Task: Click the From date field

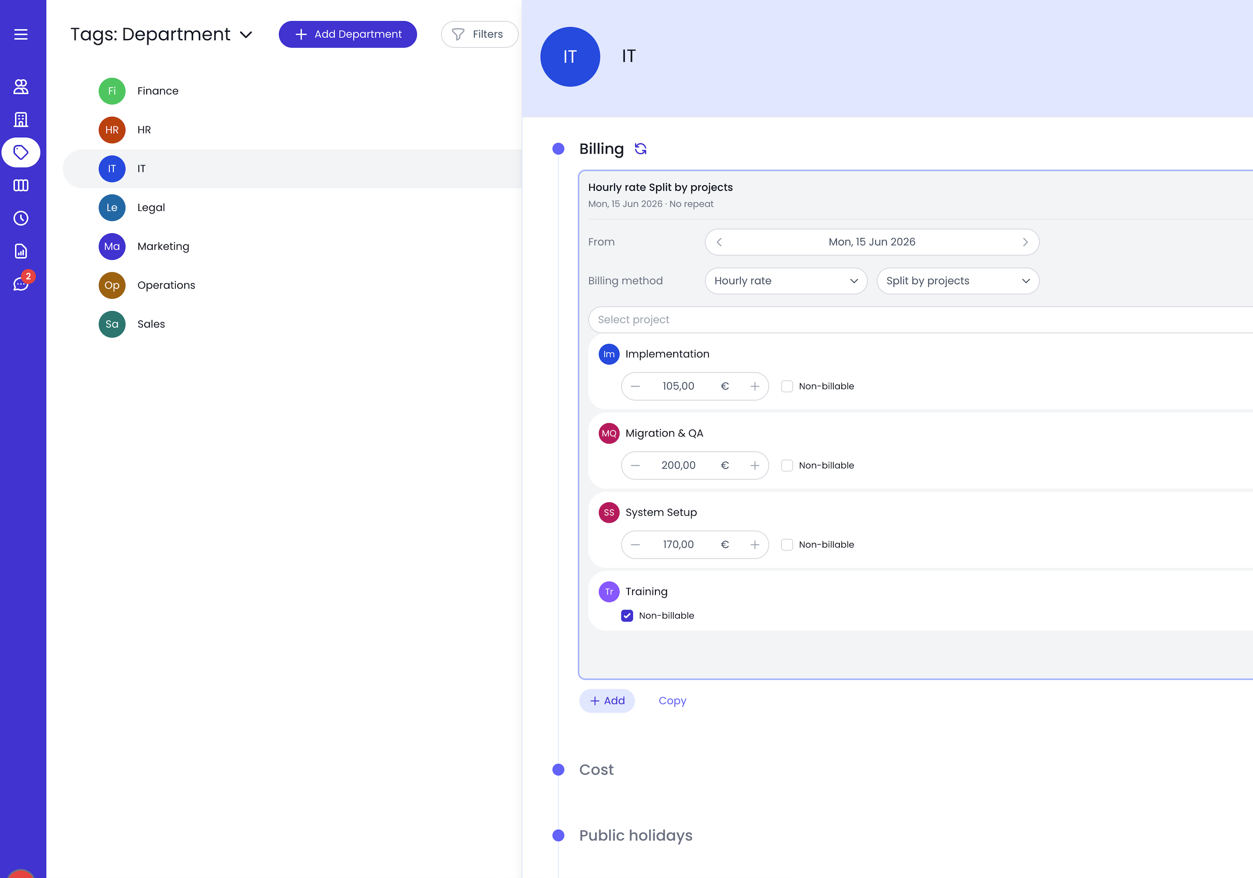Action: (872, 242)
